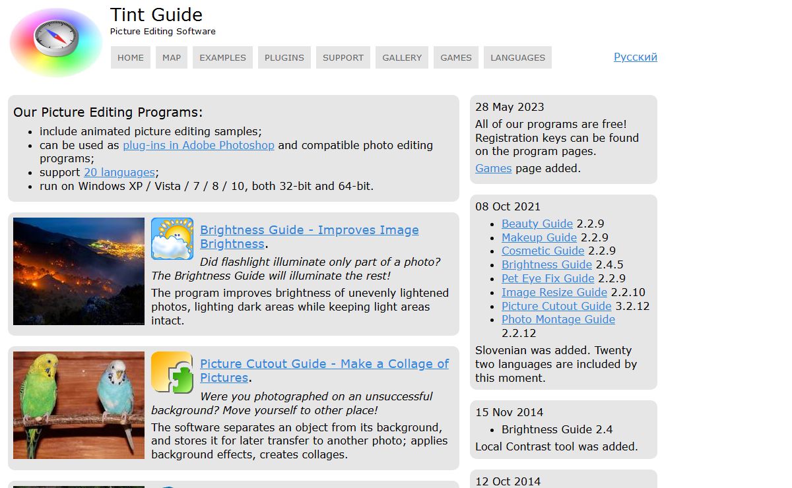Click the 20 languages link
The width and height of the screenshot is (792, 488).
[x=119, y=172]
